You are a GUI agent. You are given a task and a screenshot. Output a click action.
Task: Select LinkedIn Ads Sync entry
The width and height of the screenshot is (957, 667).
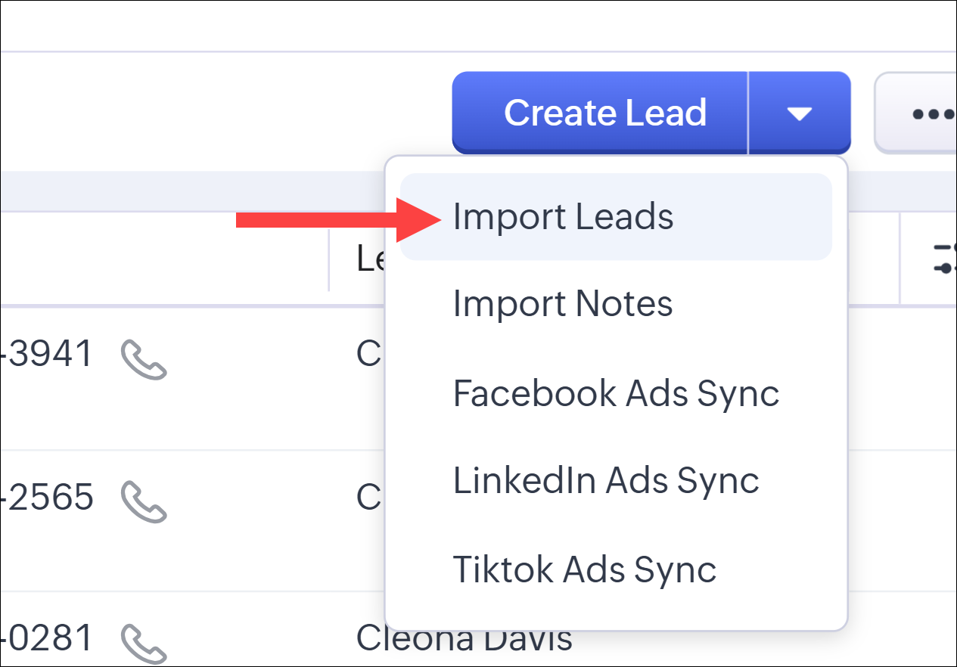606,481
